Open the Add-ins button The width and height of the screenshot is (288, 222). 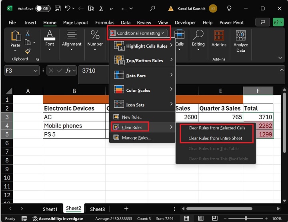(x=219, y=38)
